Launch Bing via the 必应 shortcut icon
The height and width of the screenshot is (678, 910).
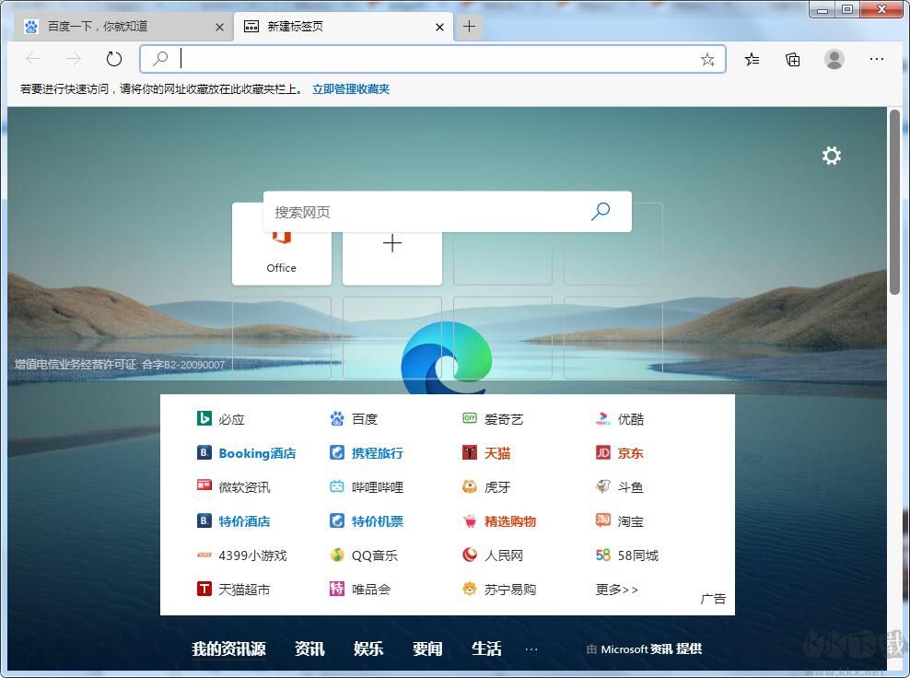(x=204, y=418)
